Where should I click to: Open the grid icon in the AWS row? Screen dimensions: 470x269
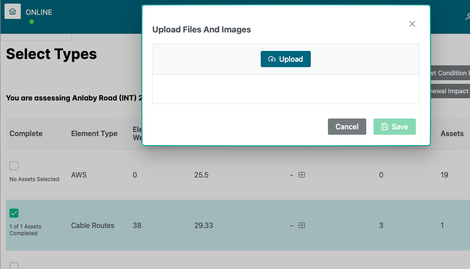(x=302, y=175)
